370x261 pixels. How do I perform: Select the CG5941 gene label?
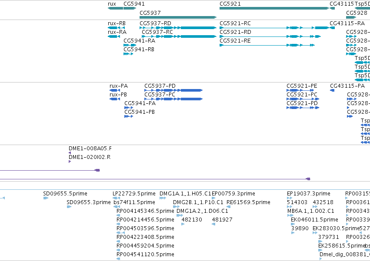pos(134,4)
